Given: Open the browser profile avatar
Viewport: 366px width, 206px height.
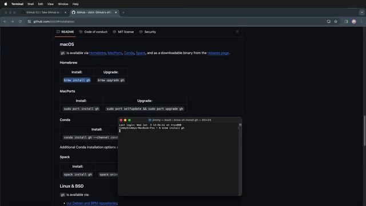Looking at the screenshot, I should (354, 22).
